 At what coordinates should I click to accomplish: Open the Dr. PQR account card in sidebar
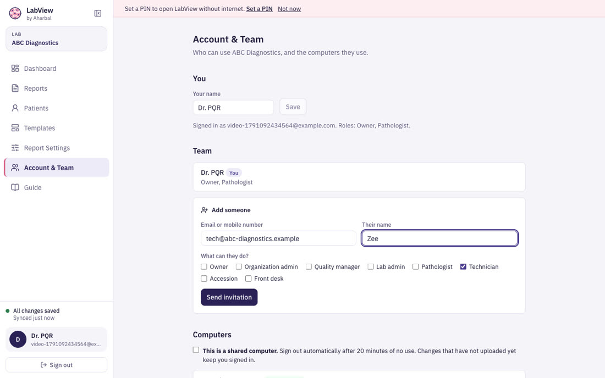tap(56, 340)
